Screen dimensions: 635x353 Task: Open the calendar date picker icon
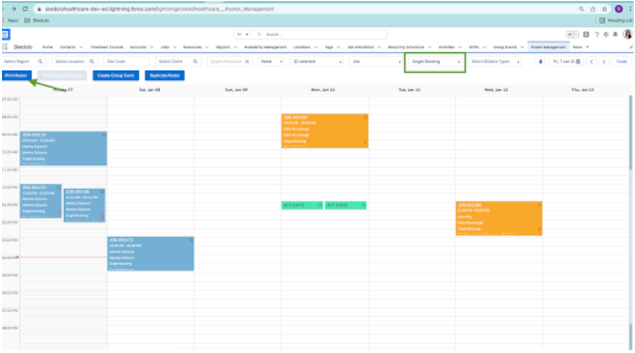[578, 61]
